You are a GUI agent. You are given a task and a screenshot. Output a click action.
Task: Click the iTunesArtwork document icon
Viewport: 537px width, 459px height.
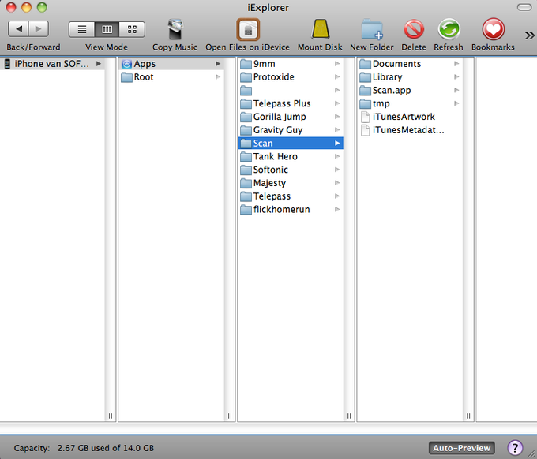(x=366, y=117)
